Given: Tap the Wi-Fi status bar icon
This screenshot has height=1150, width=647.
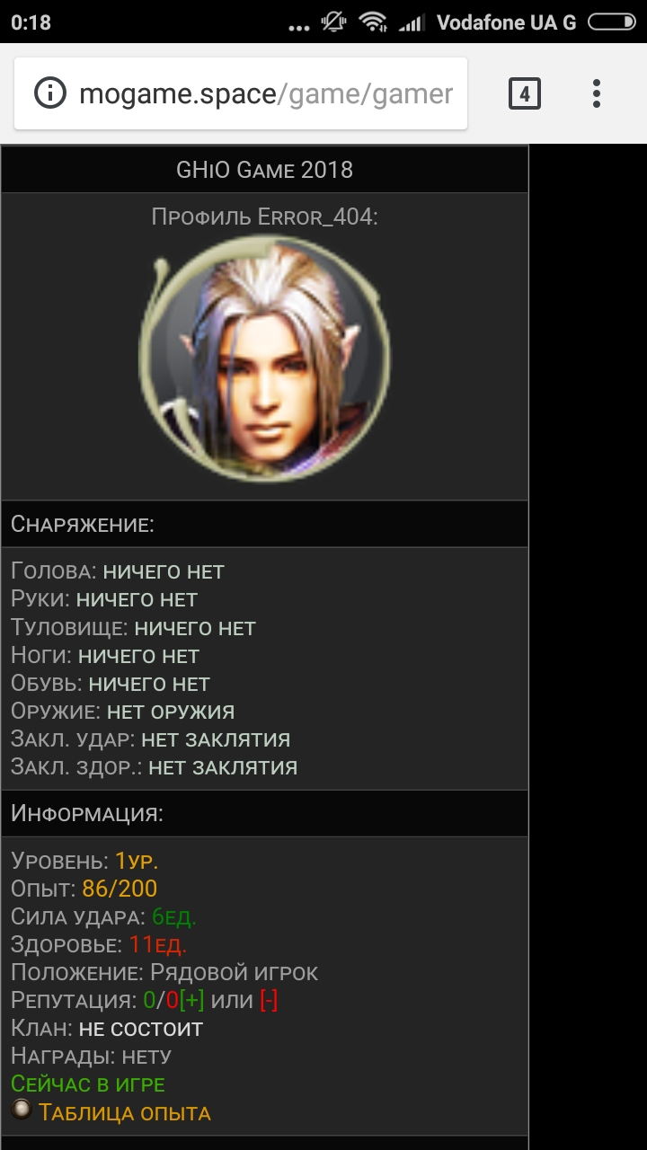Looking at the screenshot, I should tap(371, 22).
